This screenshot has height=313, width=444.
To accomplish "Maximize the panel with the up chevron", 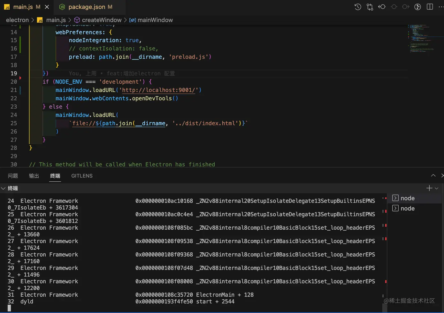I will click(433, 175).
